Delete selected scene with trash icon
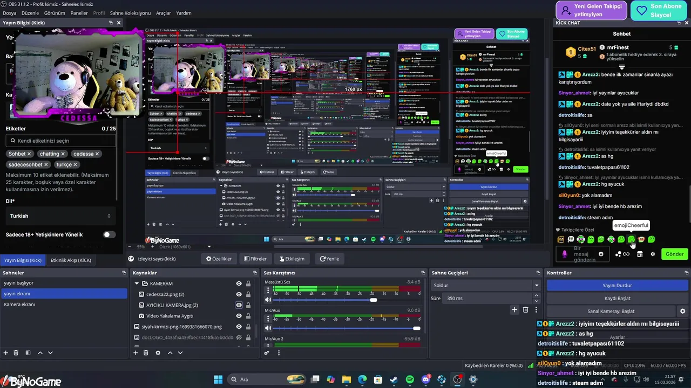The height and width of the screenshot is (388, 691). (16, 353)
